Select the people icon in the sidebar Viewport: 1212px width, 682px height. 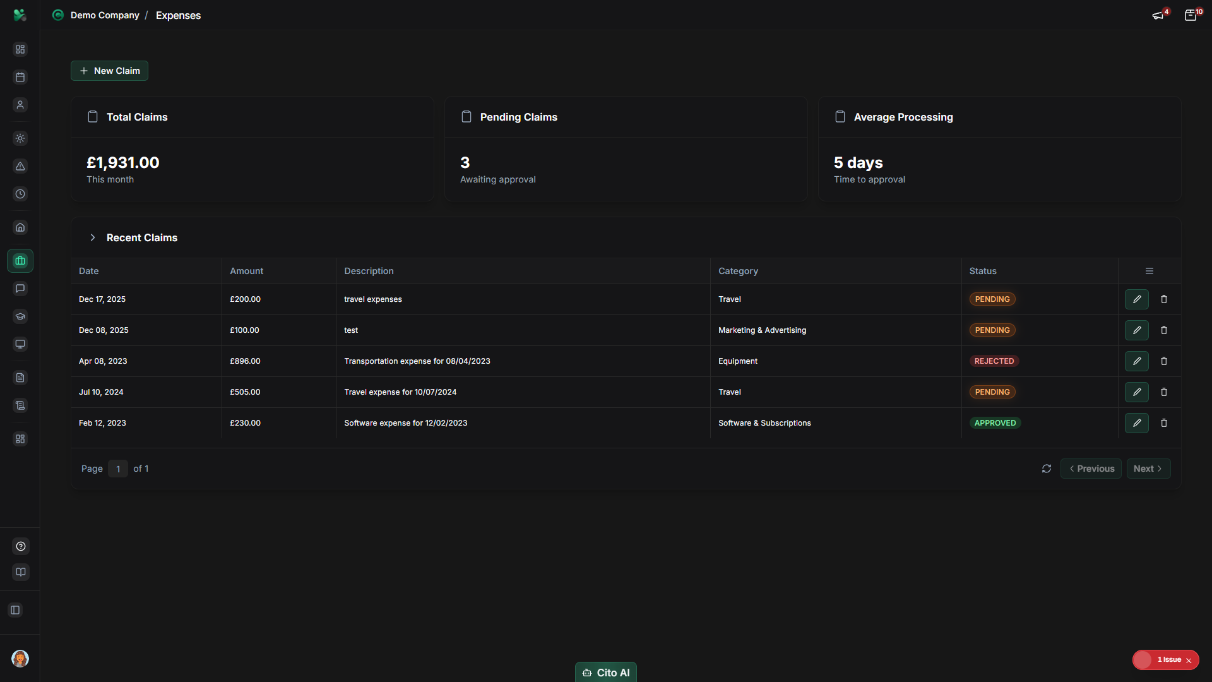[20, 105]
